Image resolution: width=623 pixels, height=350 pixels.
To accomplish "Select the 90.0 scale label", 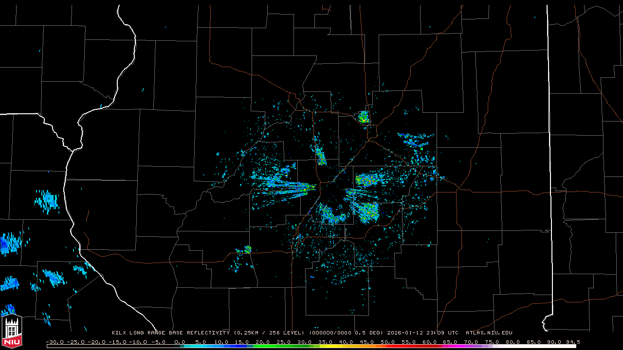I will [553, 342].
